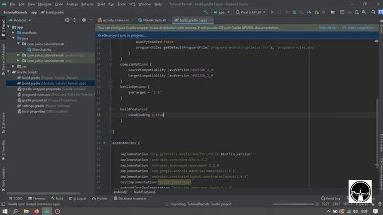Open the Pixel 3 API 30 device dropdown
The width and height of the screenshot is (383, 215).
click(251, 12)
